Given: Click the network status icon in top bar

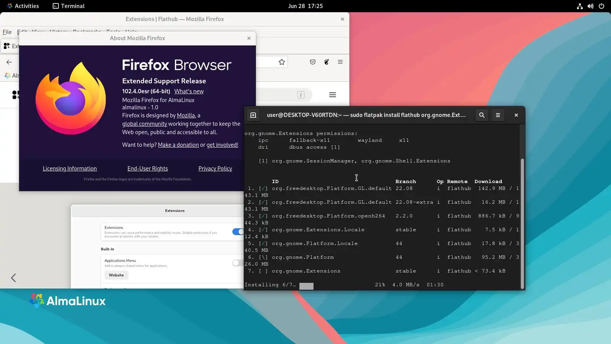Looking at the screenshot, I should 580,6.
